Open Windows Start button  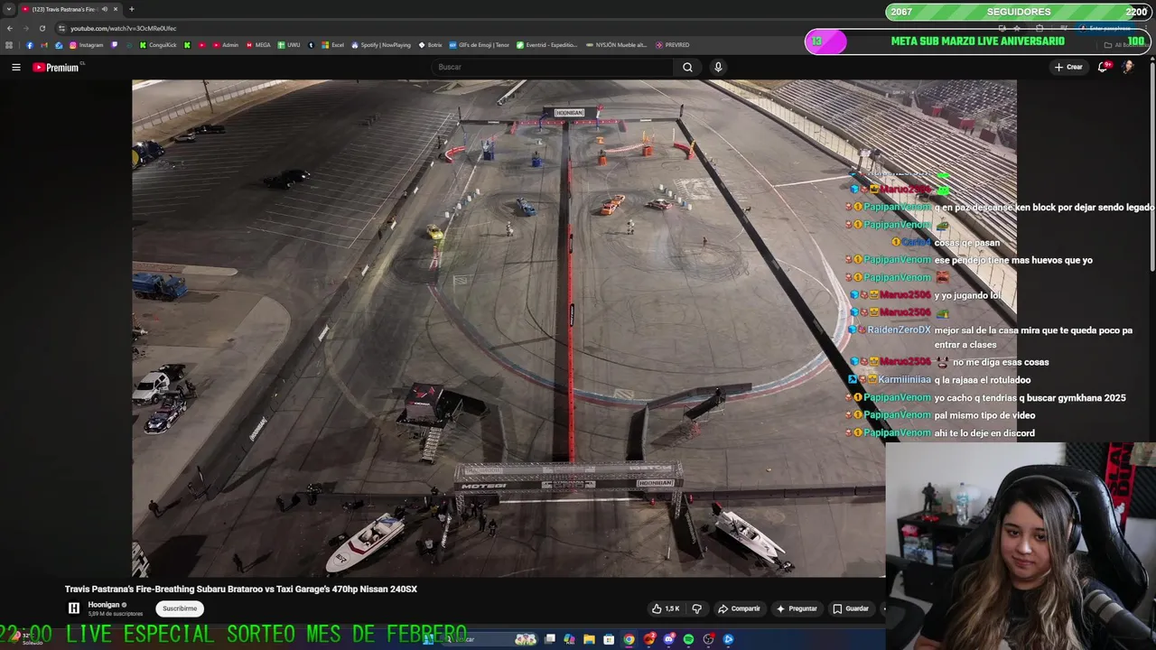click(428, 639)
